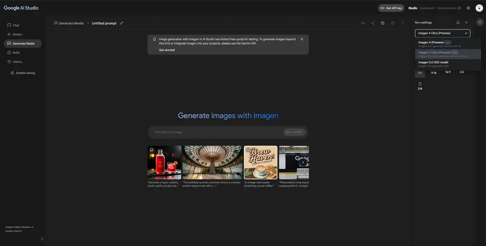Click the Describe your image input field
486x246 pixels.
pyautogui.click(x=217, y=132)
